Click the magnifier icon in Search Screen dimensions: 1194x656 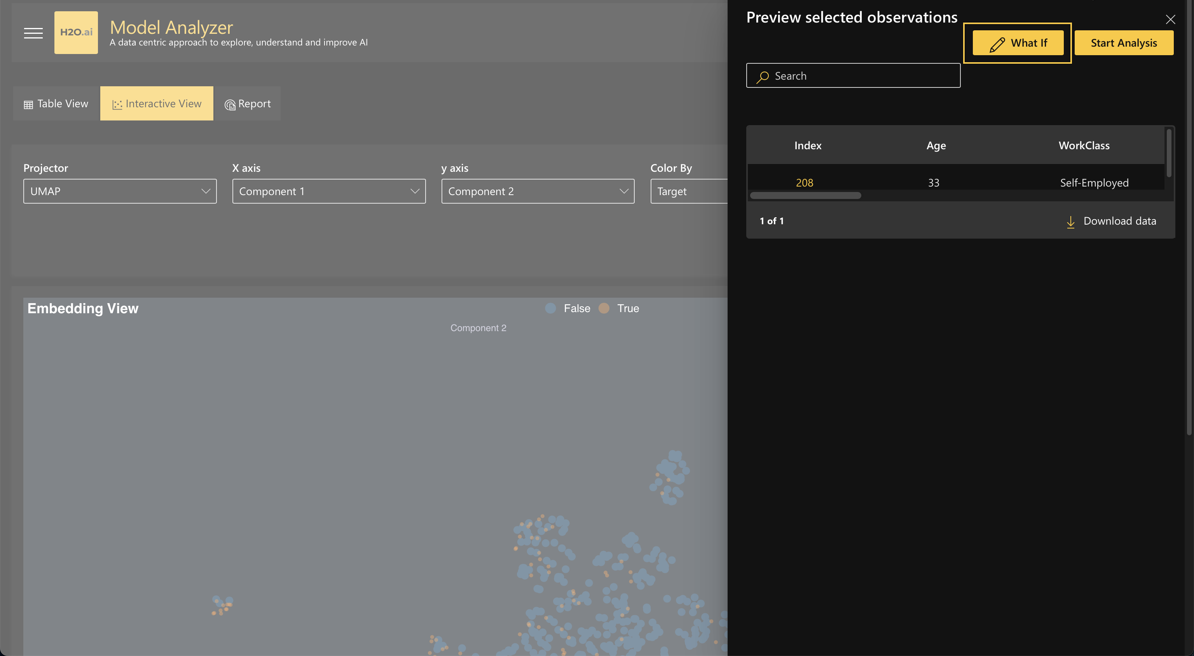click(763, 77)
